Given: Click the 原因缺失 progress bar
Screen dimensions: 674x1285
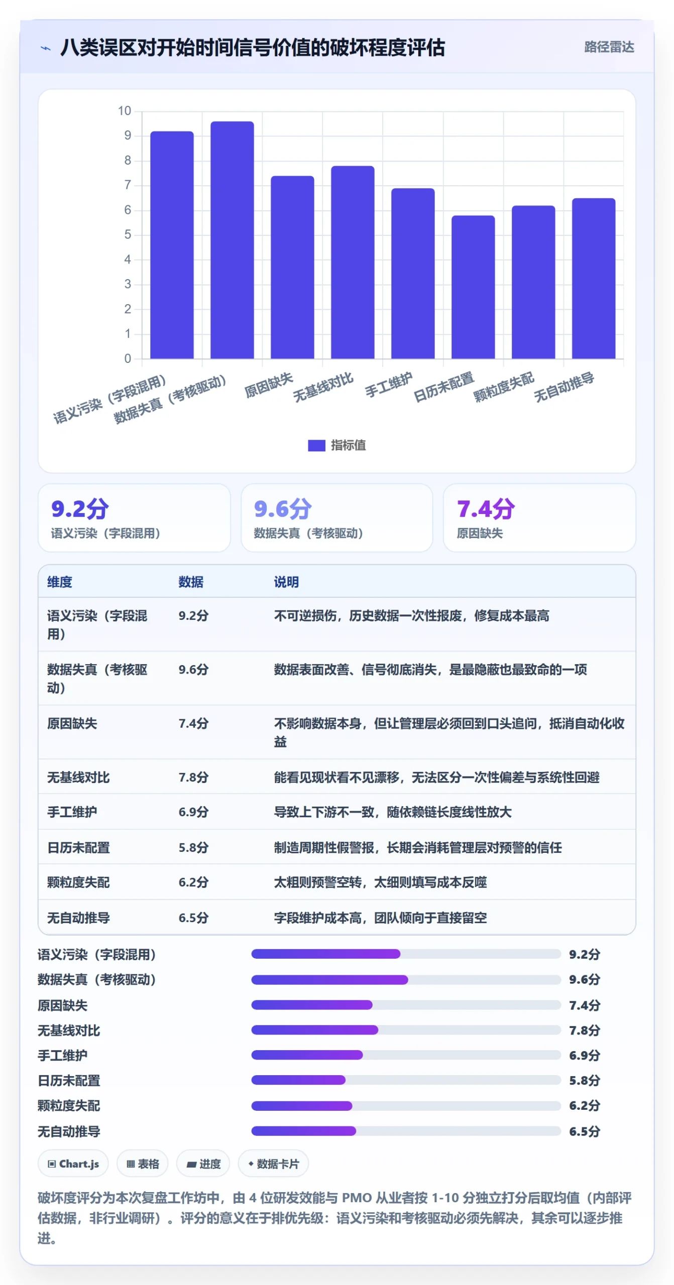Looking at the screenshot, I should click(x=406, y=1005).
